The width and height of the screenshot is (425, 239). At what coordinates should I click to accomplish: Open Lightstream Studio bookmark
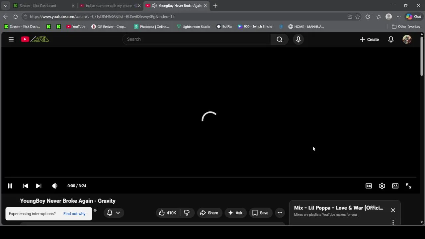click(x=194, y=27)
